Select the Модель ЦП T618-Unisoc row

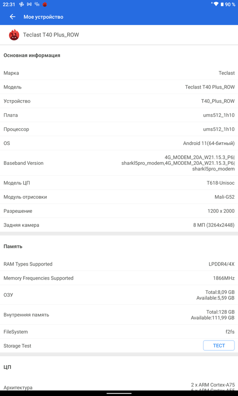[119, 183]
